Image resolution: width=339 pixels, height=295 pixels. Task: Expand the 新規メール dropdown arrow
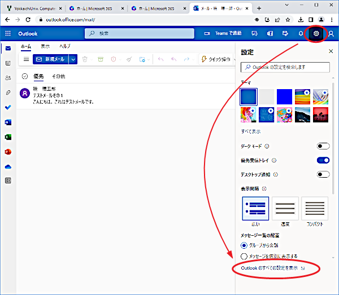point(73,59)
